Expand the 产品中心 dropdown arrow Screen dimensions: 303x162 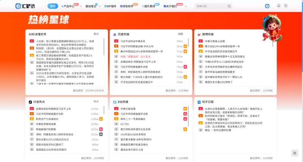click(81, 6)
